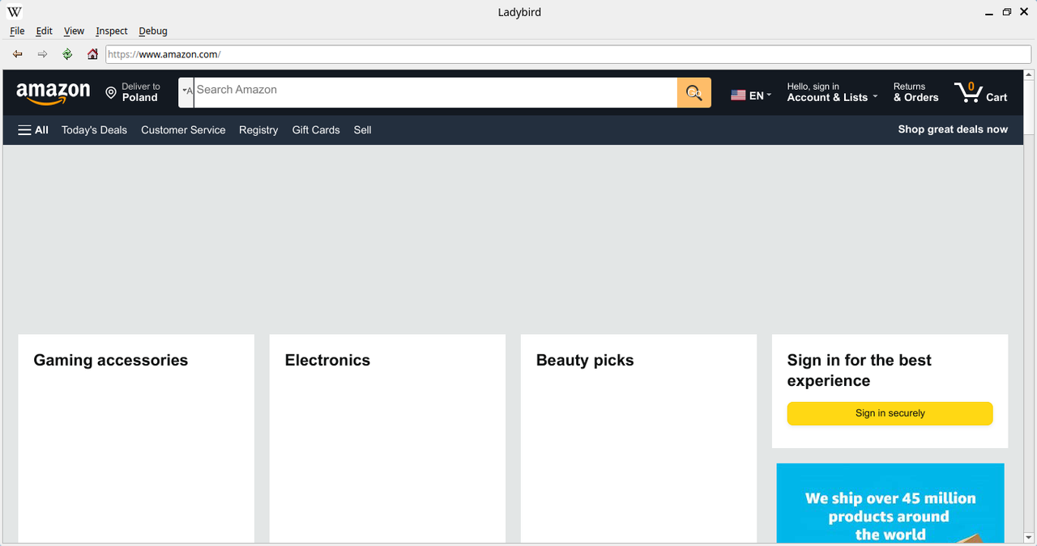Click the Sell link

(x=362, y=130)
